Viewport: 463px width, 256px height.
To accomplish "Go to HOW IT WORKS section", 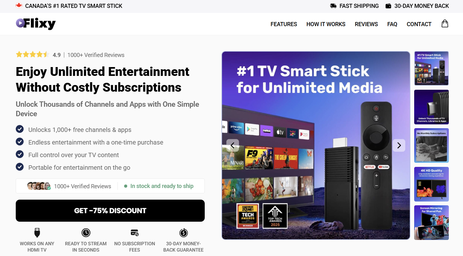I will pos(326,24).
